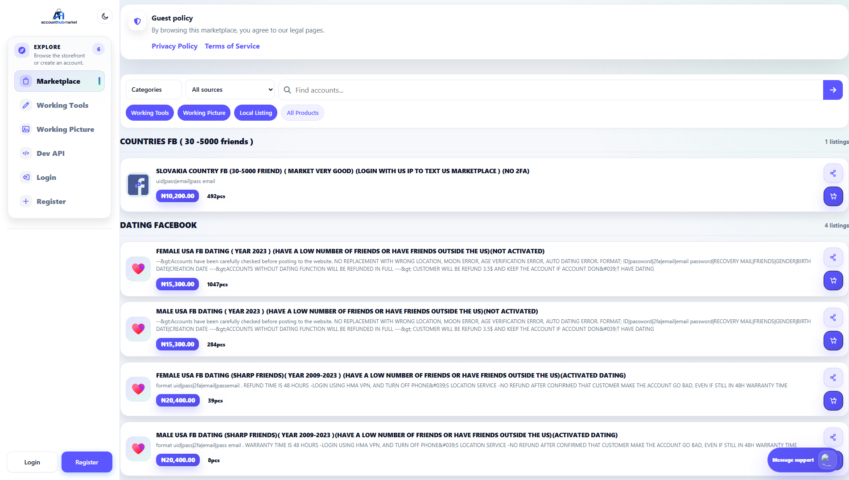The height and width of the screenshot is (480, 849).
Task: Open Working Picture in the sidebar
Action: tap(59, 129)
